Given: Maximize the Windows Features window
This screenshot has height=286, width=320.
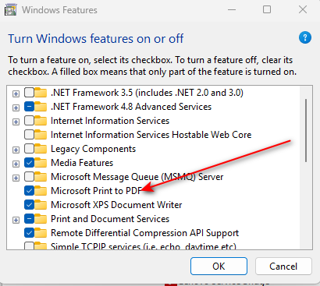Looking at the screenshot, I should 267,10.
